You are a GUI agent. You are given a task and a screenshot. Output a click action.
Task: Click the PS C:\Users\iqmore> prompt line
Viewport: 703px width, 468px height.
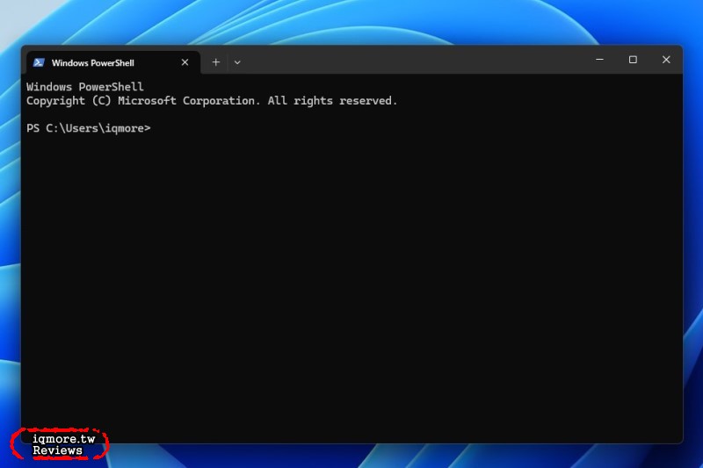click(89, 128)
